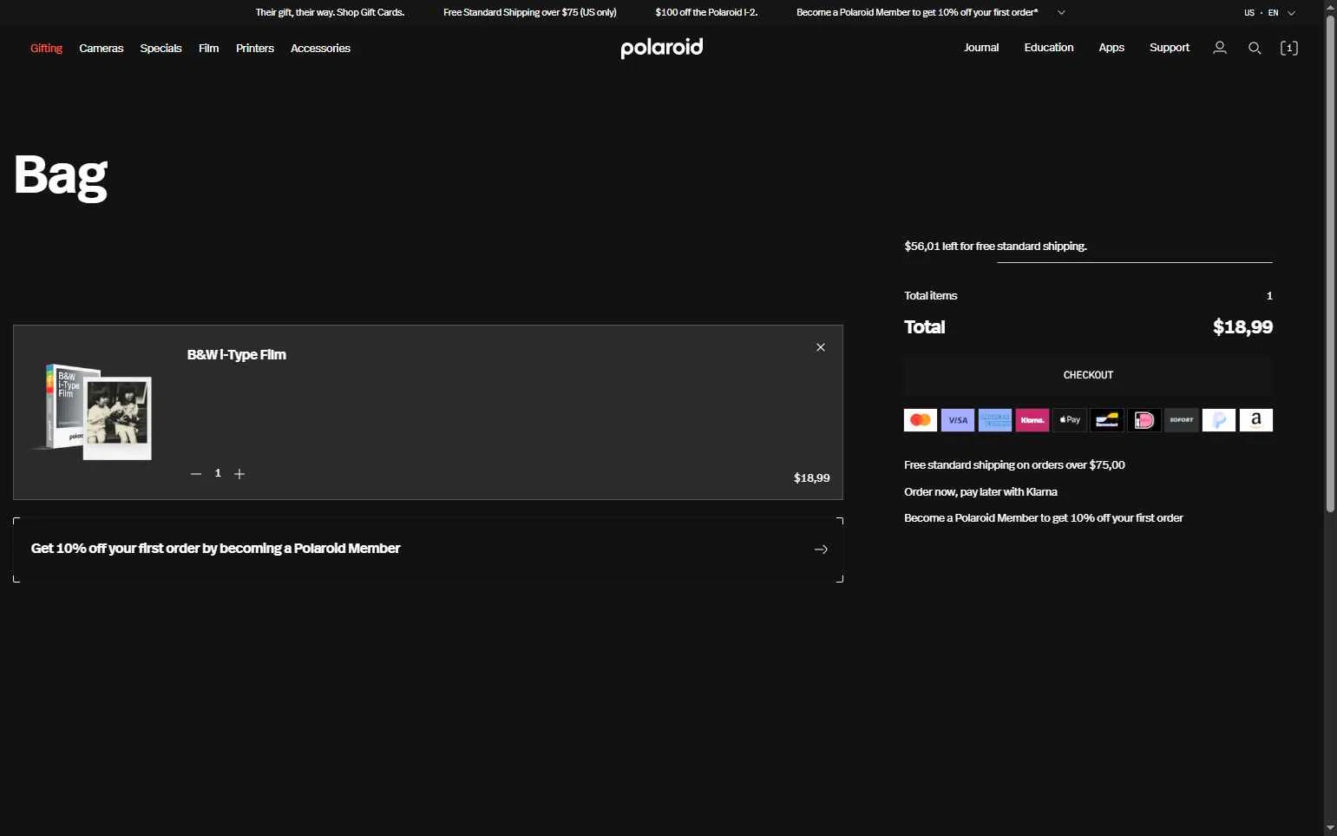Click the 'Total items' label

tap(931, 296)
